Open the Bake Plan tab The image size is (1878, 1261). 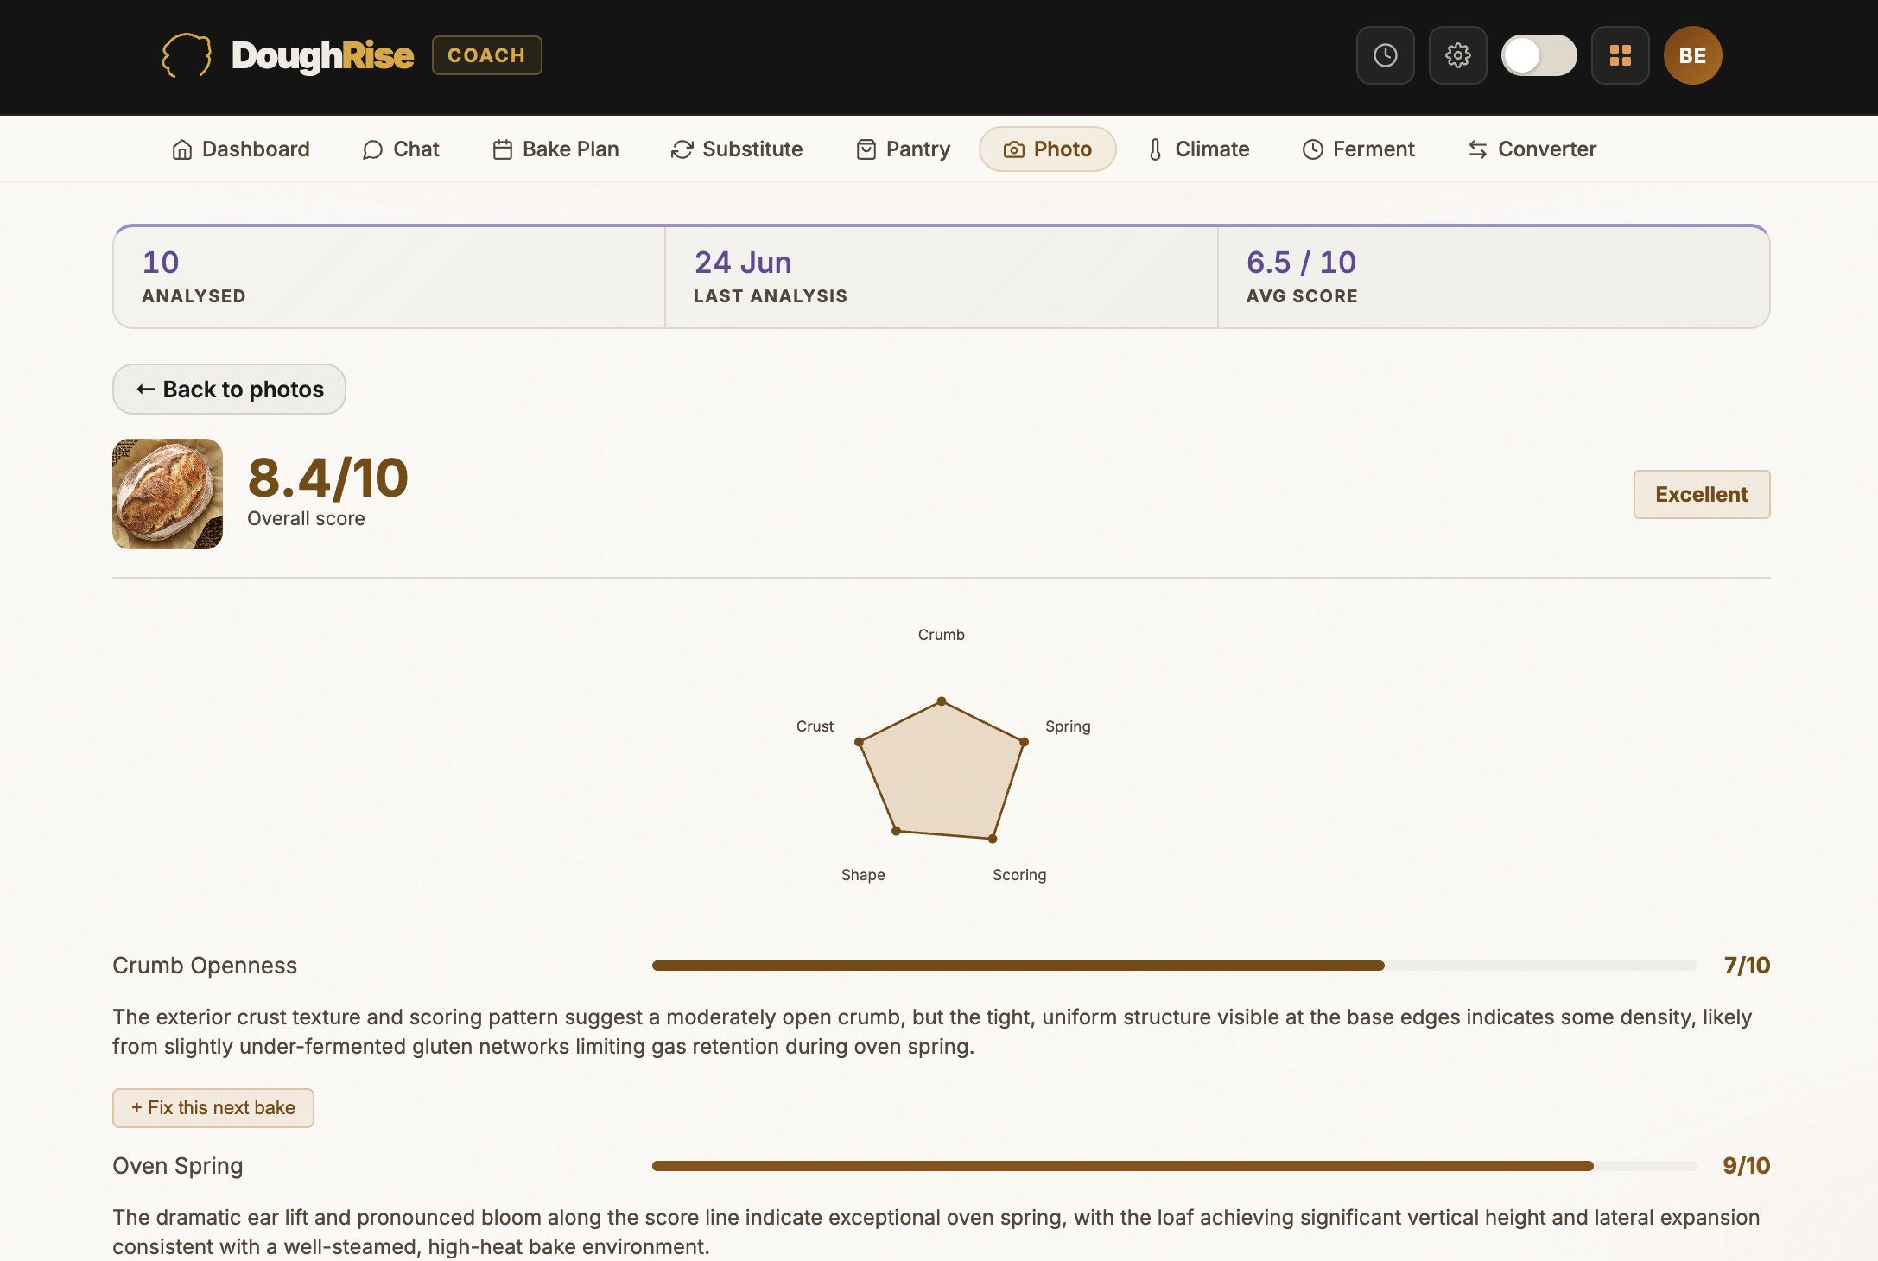tap(555, 149)
